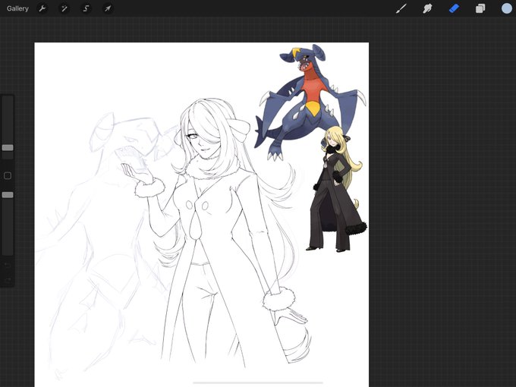Tap the Cynthia reference image
Viewport: 516px width, 387px height.
point(336,189)
